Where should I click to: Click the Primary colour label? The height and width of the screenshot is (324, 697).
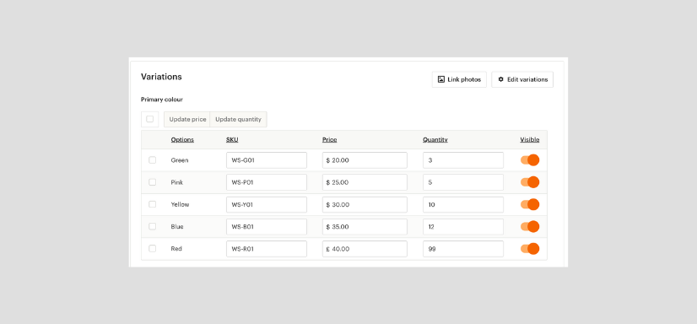[162, 100]
